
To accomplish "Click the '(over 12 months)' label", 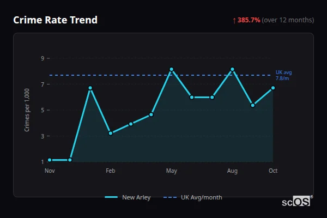I will click(288, 20).
